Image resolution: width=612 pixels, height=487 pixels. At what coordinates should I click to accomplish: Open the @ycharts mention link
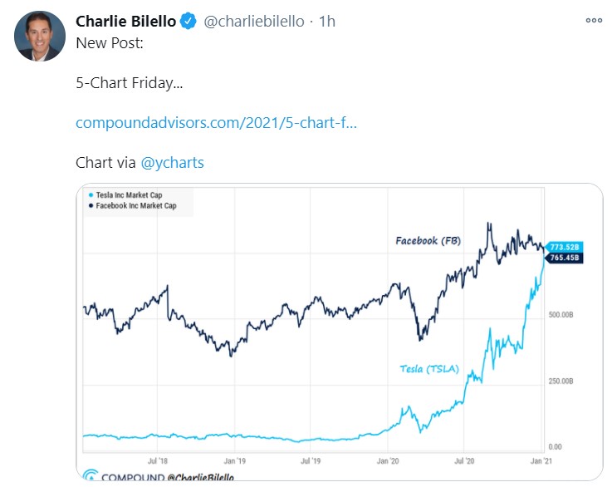pyautogui.click(x=172, y=163)
